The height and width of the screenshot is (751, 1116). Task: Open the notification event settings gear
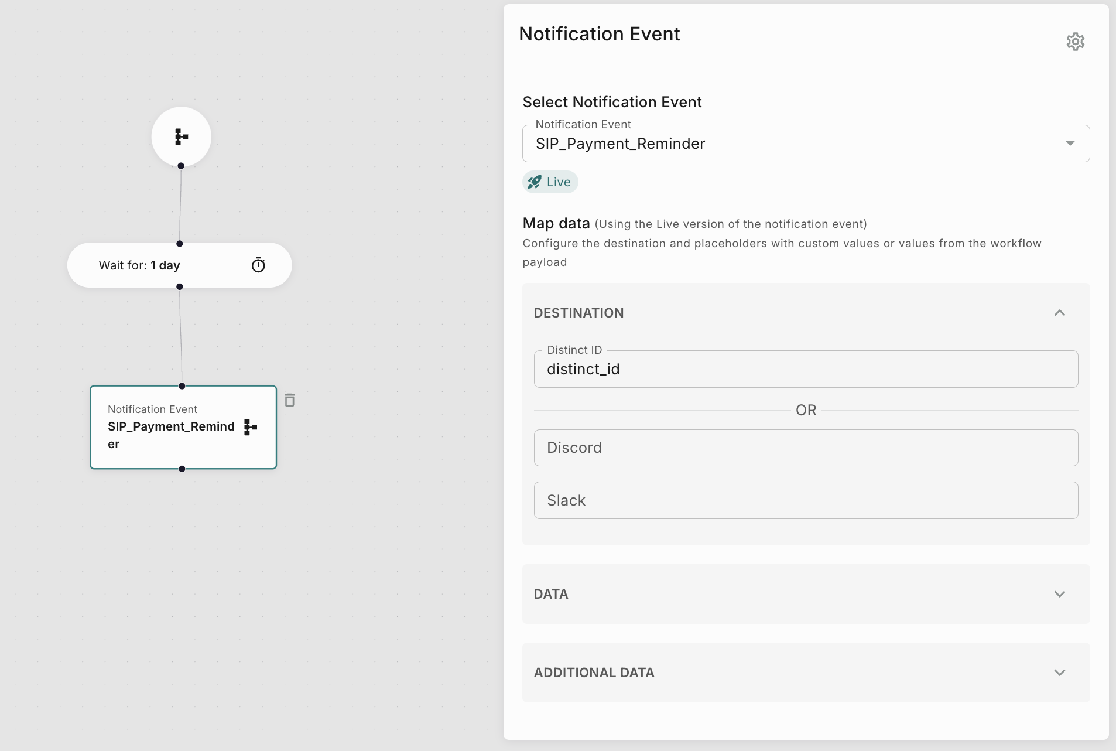(x=1075, y=42)
